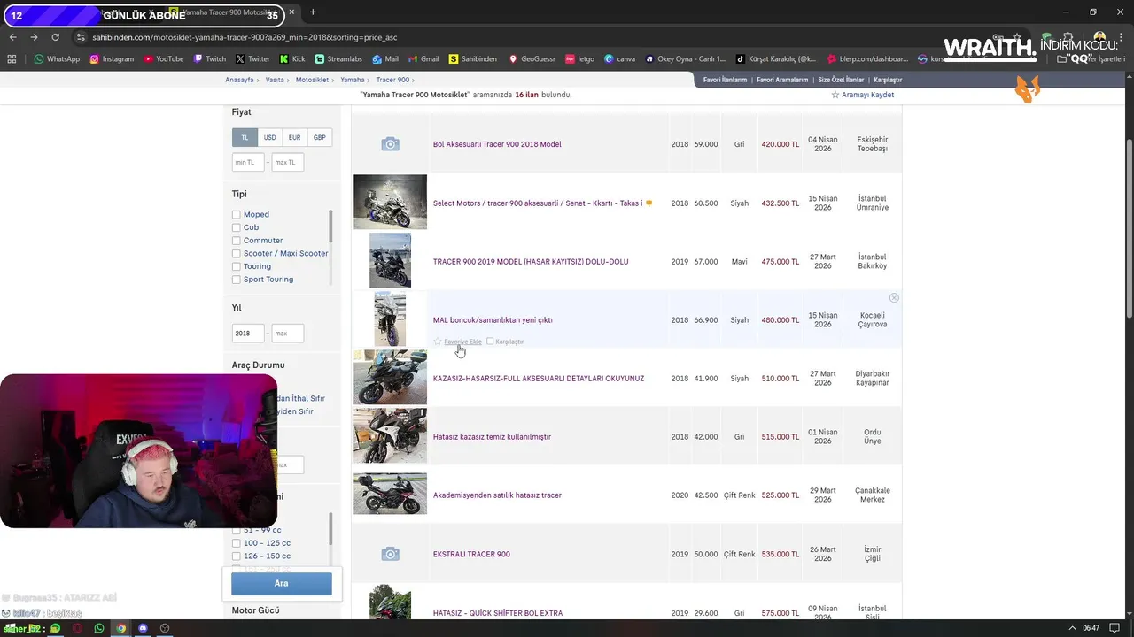Open the Chrome apps grid icon
This screenshot has height=637, width=1134.
12,59
